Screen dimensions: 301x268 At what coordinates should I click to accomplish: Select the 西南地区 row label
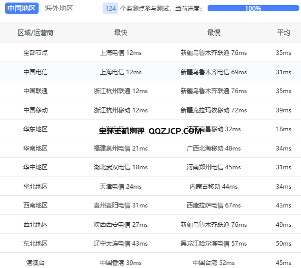coord(36,205)
